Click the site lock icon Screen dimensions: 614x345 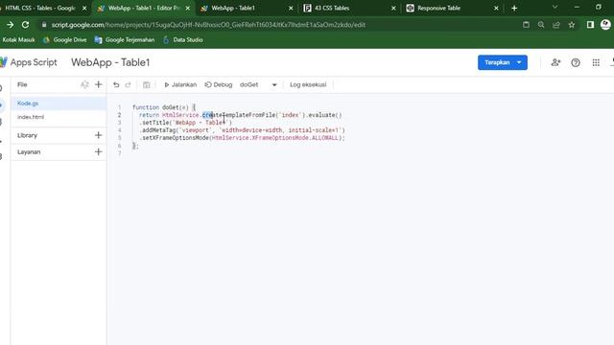(44, 25)
